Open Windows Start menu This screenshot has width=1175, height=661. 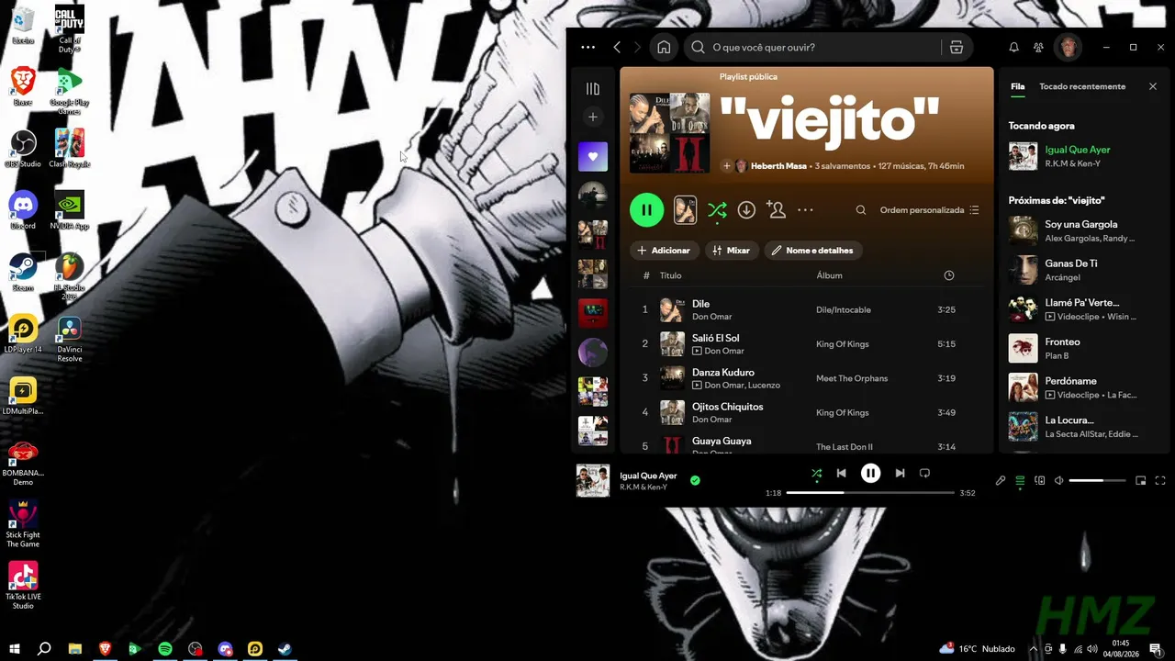(14, 649)
